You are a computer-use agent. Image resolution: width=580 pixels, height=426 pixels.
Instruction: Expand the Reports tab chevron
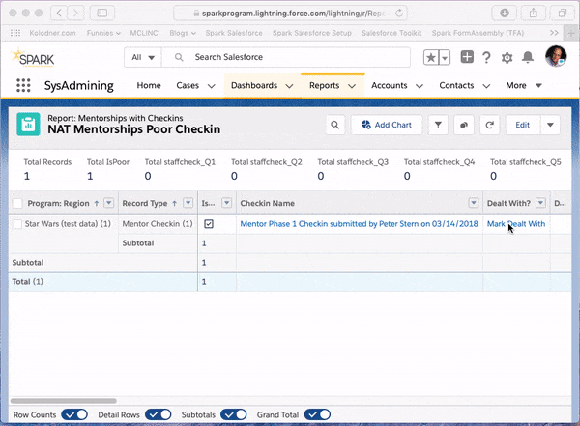[x=352, y=86]
